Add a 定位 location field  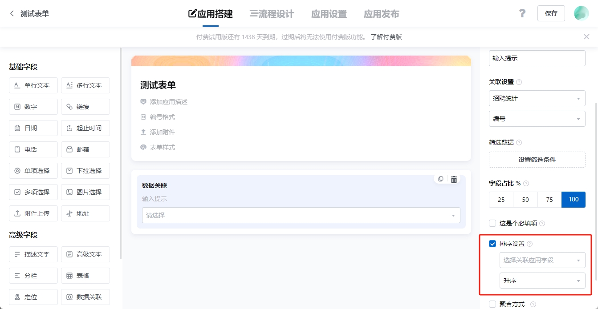pos(33,297)
